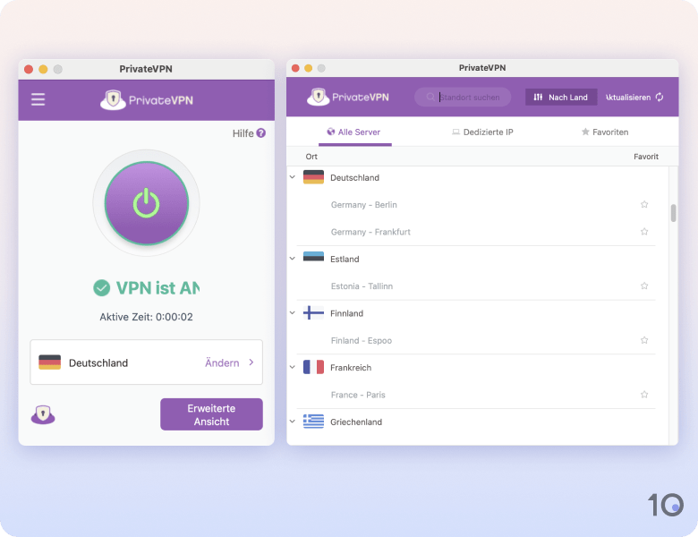Click the Estland country label
The height and width of the screenshot is (537, 698).
(x=345, y=260)
